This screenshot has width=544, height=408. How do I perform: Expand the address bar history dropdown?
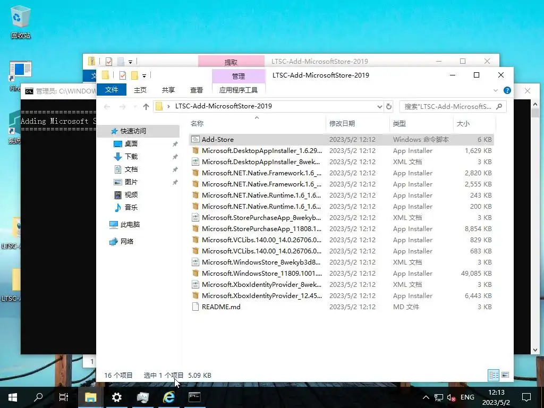coord(379,106)
